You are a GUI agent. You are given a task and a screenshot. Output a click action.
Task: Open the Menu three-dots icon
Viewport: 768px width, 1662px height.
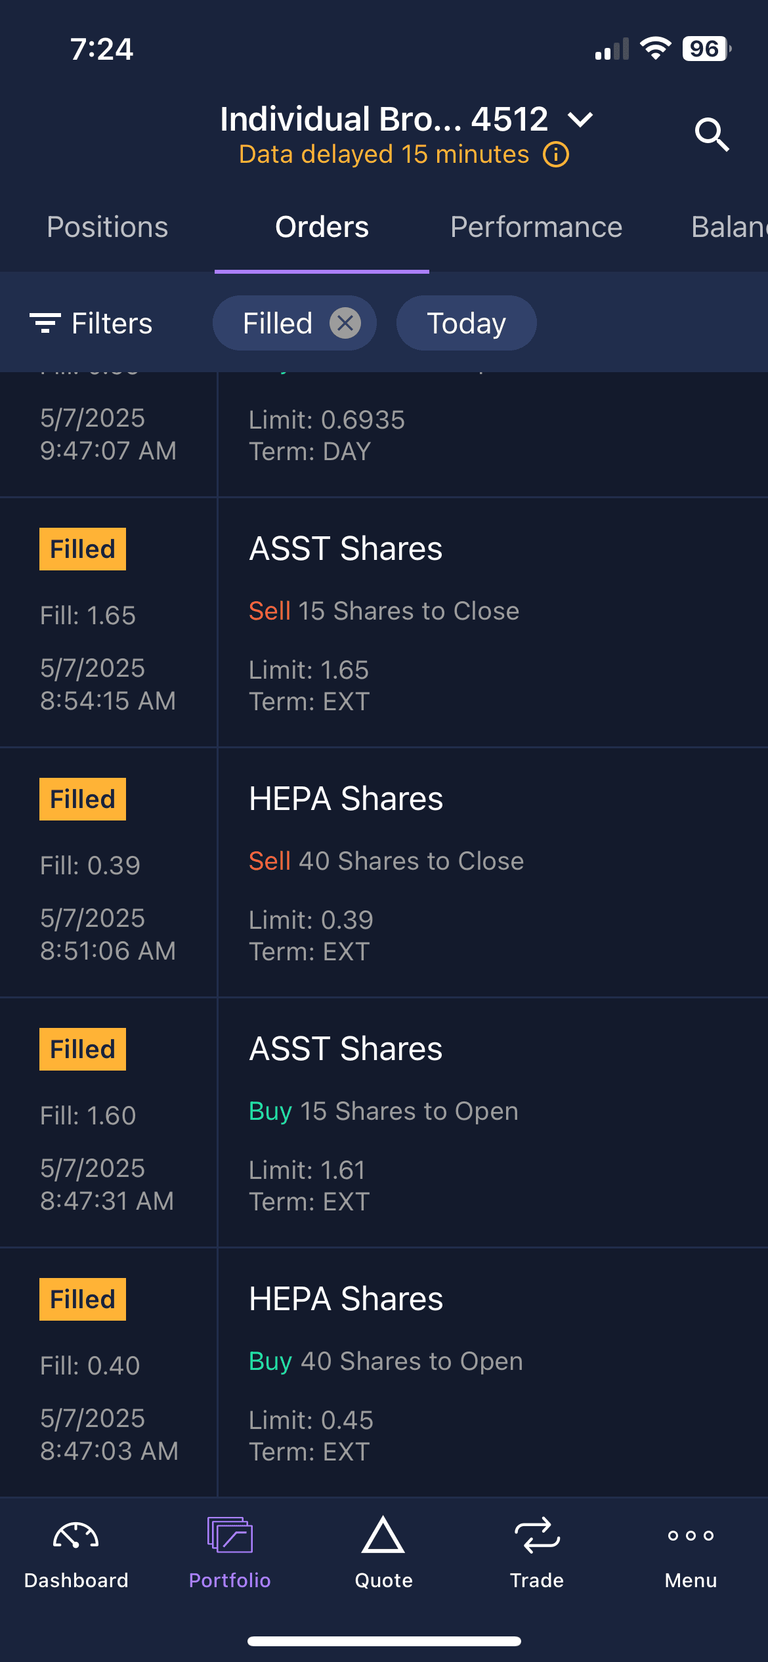pos(691,1536)
